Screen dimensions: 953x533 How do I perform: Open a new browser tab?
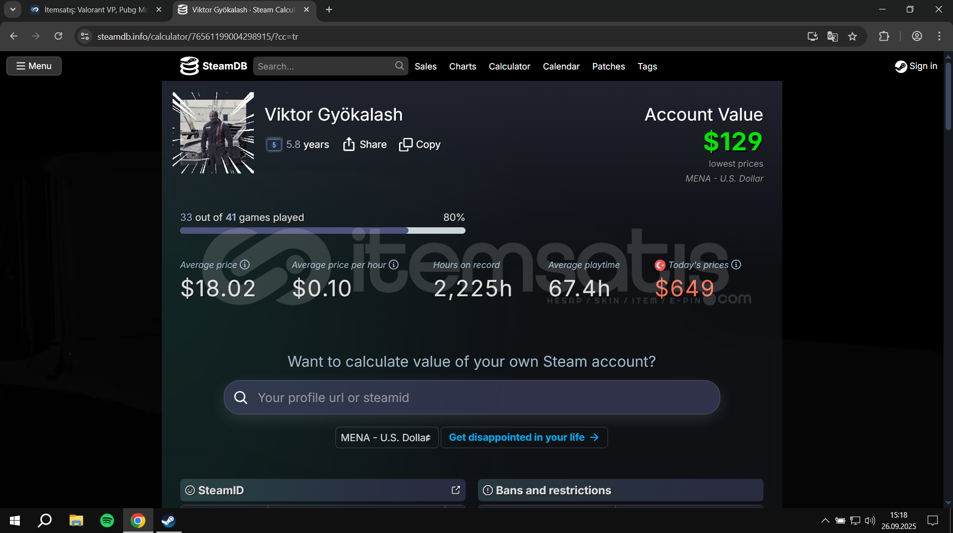pos(329,9)
